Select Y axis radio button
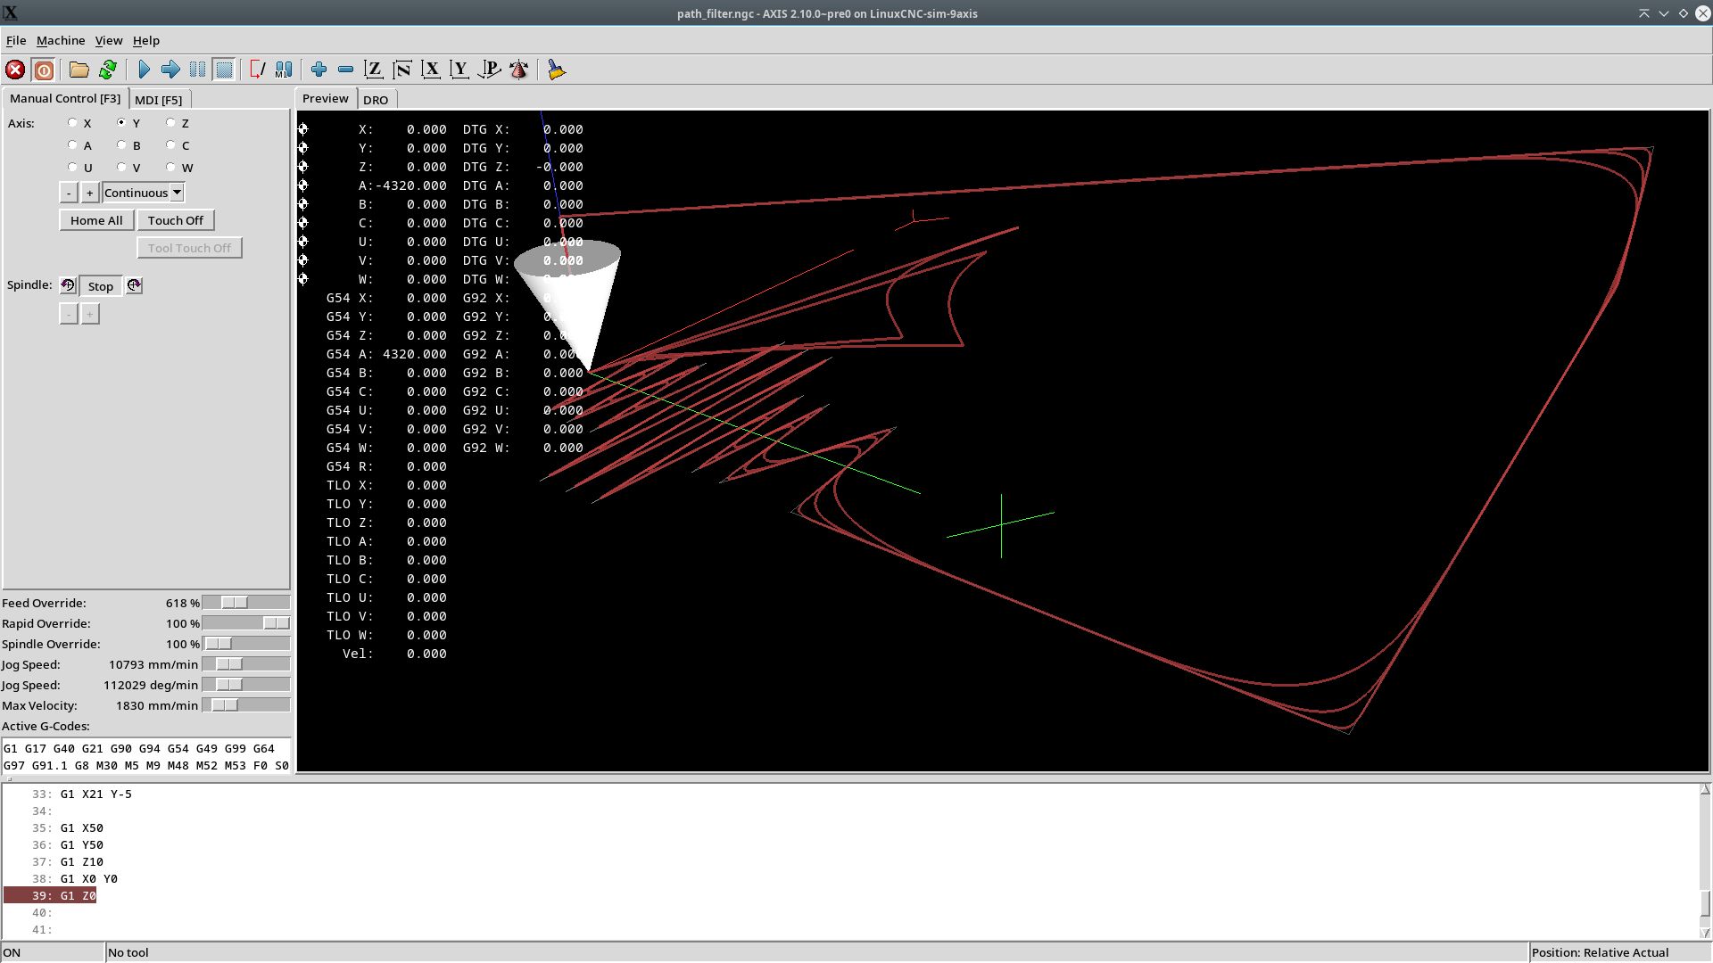The width and height of the screenshot is (1713, 963). (x=122, y=123)
